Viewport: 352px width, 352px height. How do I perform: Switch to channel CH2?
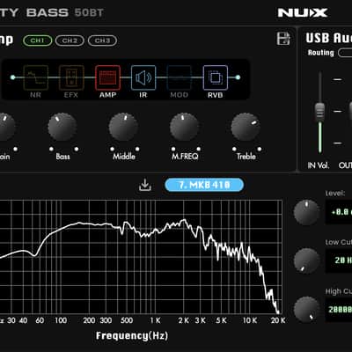pos(70,40)
